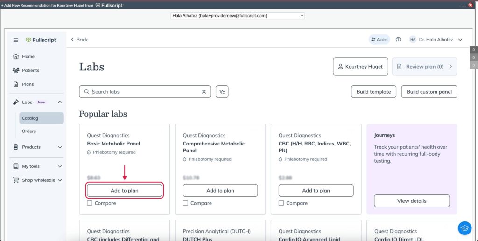Check Compare for Basic Metabolic Panel
The image size is (478, 241).
tap(90, 203)
